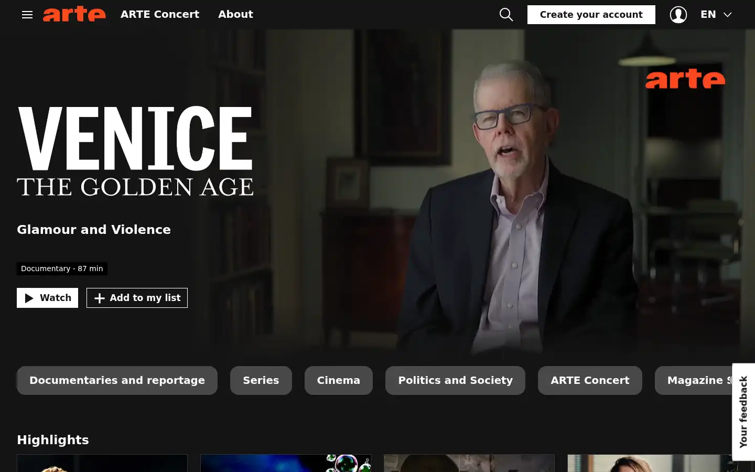Open the search magnifier icon

pos(506,15)
